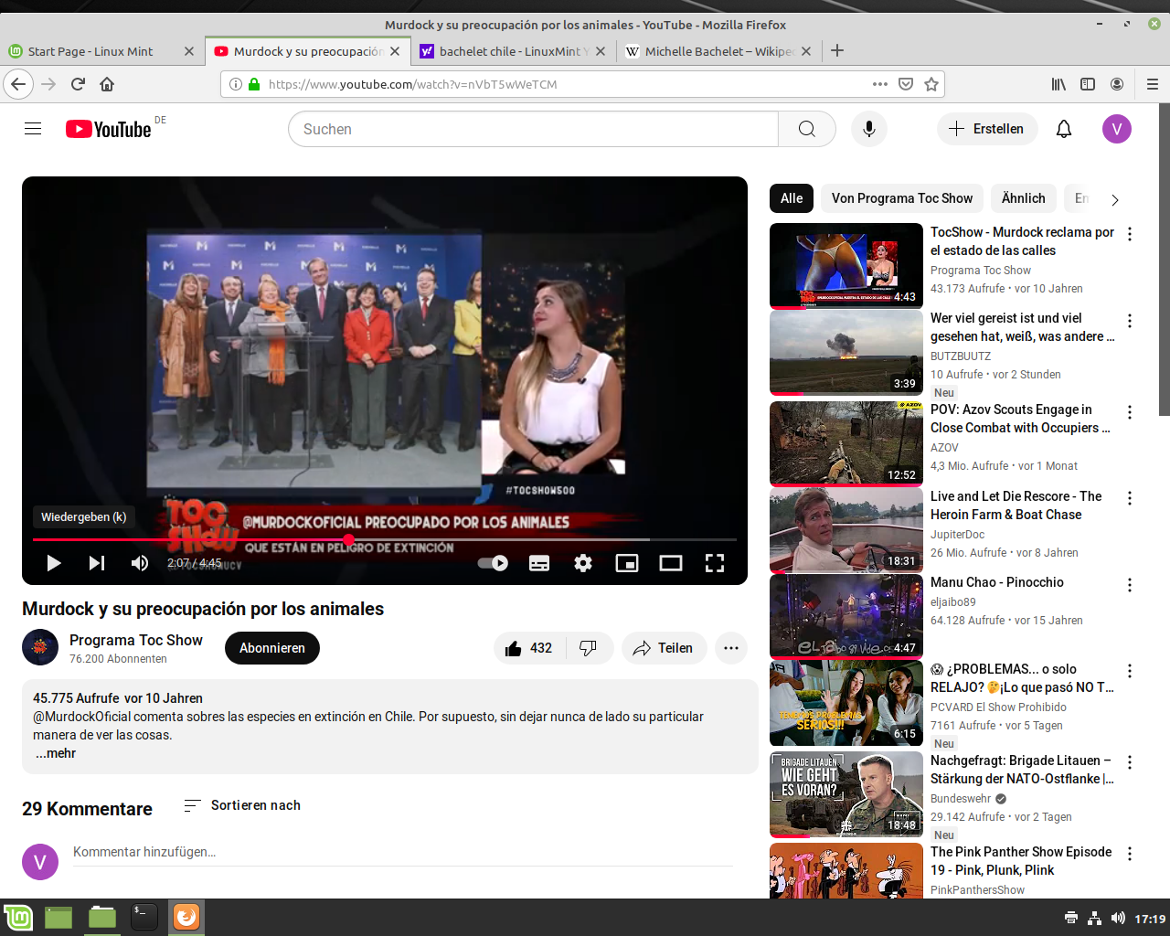Open options for PROBLEMAS o solo RELAJO video
This screenshot has height=936, width=1170.
[1130, 671]
